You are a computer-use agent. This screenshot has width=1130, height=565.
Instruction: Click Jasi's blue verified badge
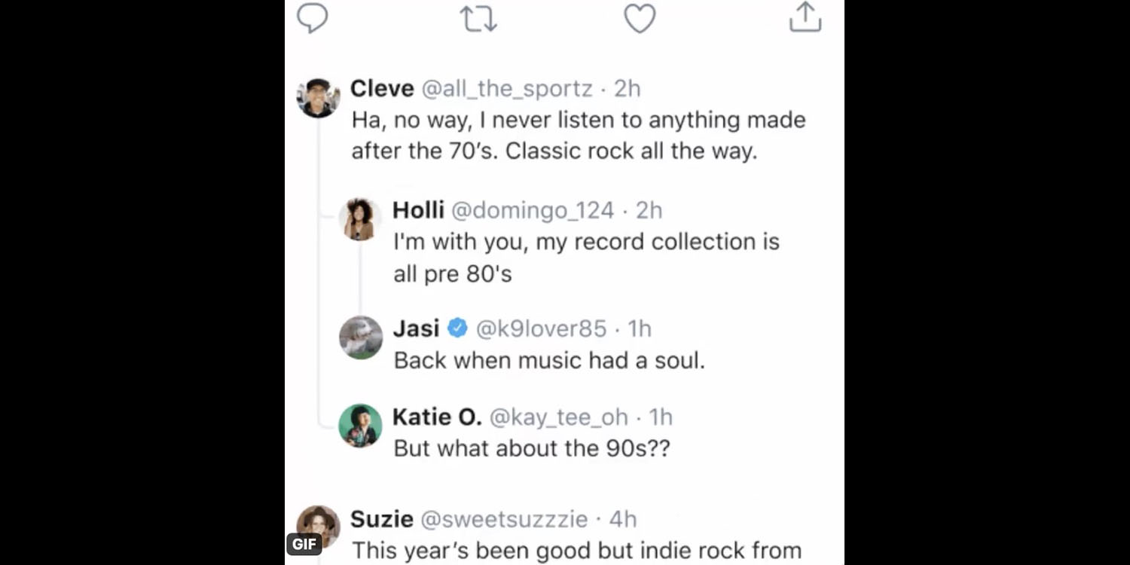pyautogui.click(x=457, y=328)
